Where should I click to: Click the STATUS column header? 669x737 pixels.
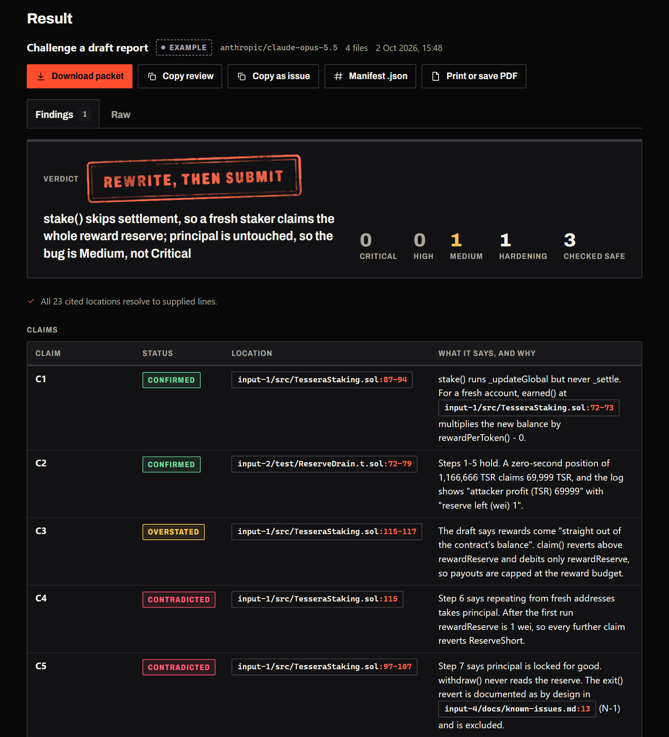[x=158, y=353]
